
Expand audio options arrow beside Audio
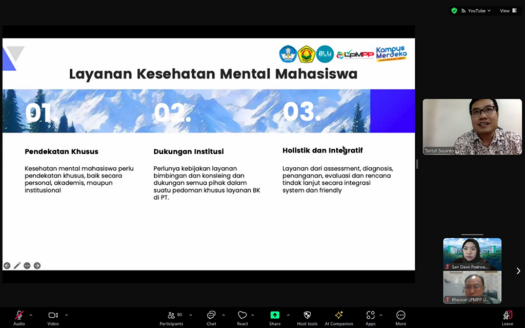31,315
